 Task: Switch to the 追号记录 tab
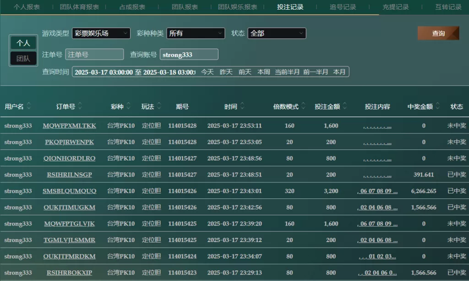point(343,7)
